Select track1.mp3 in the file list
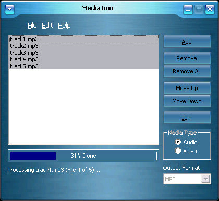Viewport: 219px width, 201px height. click(84, 39)
